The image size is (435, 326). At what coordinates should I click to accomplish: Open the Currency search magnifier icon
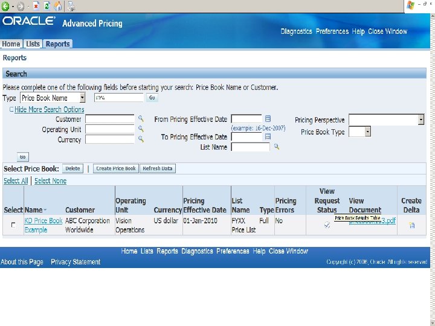pyautogui.click(x=141, y=139)
